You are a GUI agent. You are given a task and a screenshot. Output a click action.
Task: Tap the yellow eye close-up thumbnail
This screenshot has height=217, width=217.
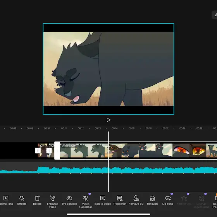[198, 151]
